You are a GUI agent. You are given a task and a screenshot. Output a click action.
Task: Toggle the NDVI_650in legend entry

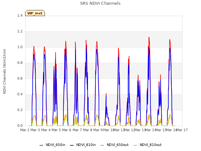(x=52, y=145)
